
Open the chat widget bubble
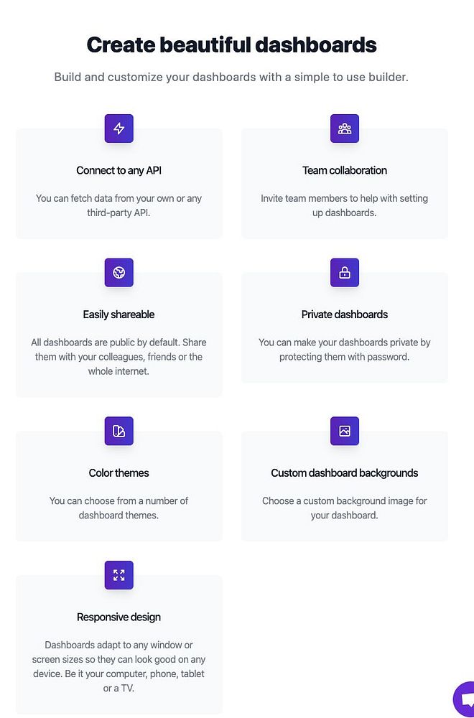click(465, 700)
